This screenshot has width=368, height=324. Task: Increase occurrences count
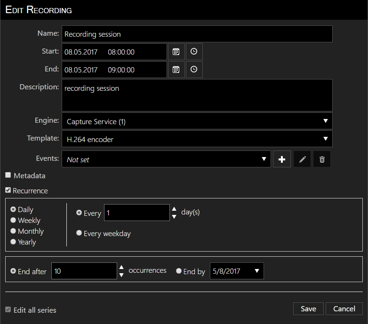click(121, 267)
